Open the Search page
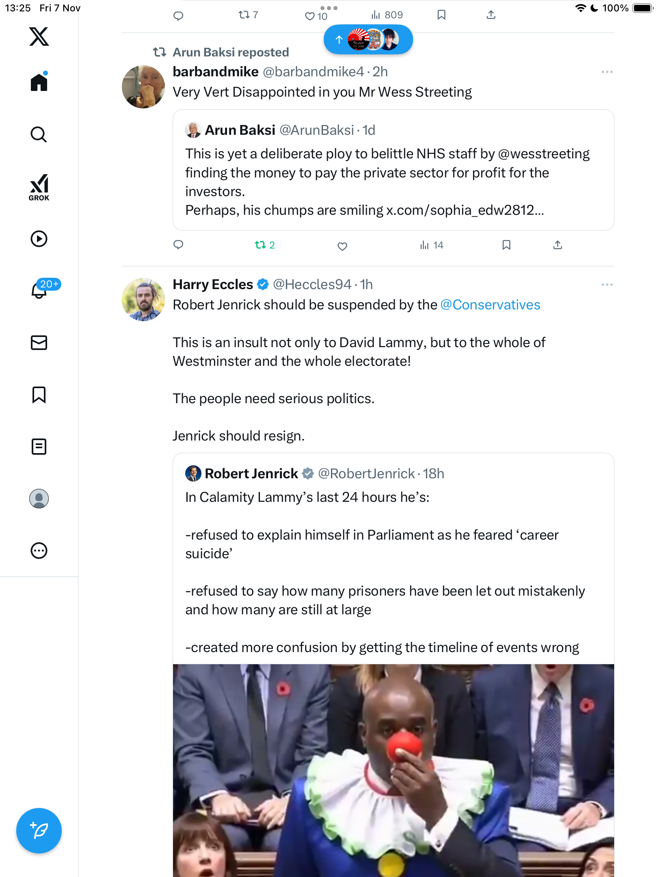 click(x=39, y=134)
